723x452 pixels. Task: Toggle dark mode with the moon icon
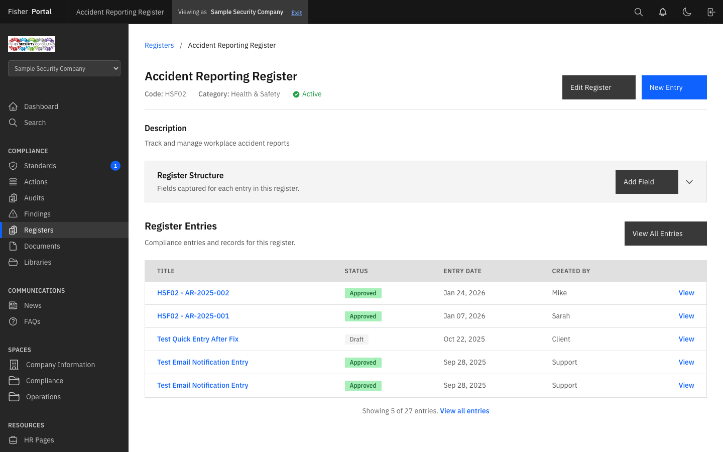point(687,12)
